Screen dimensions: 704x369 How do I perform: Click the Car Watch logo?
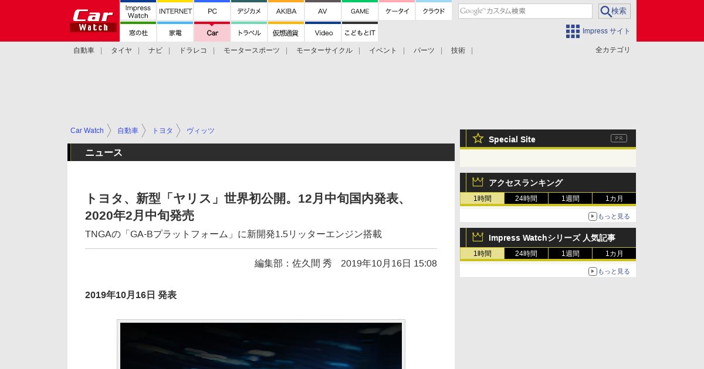(93, 20)
